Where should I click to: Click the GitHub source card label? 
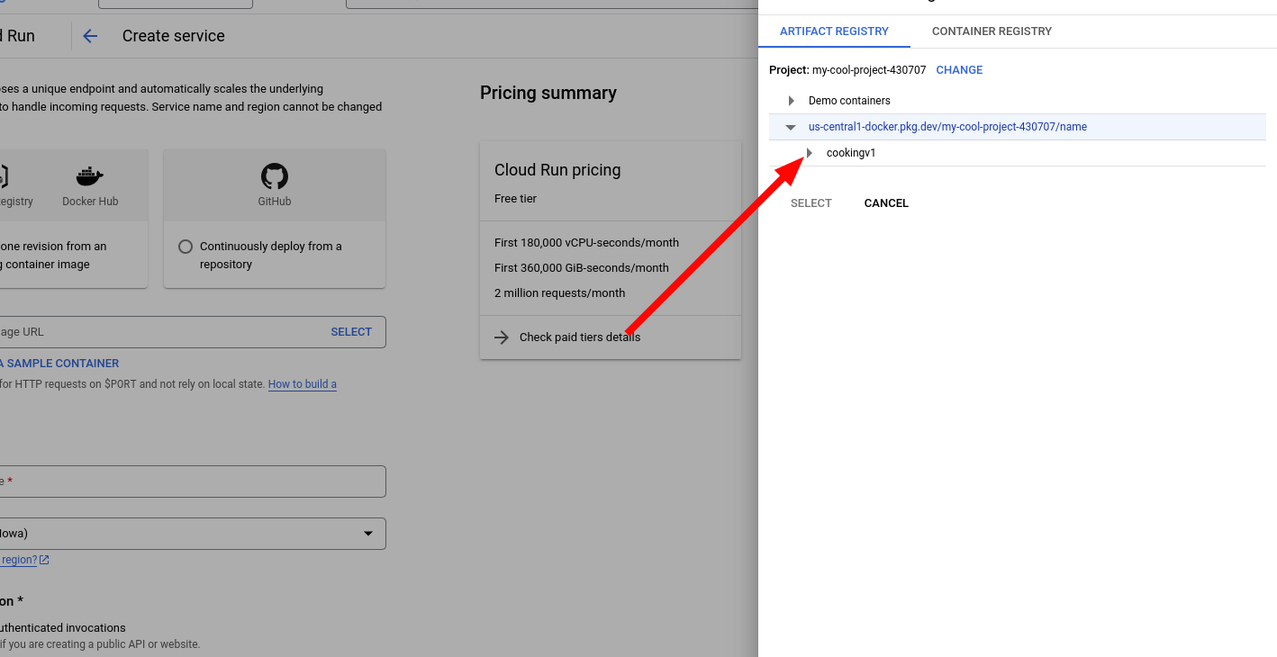pyautogui.click(x=275, y=202)
